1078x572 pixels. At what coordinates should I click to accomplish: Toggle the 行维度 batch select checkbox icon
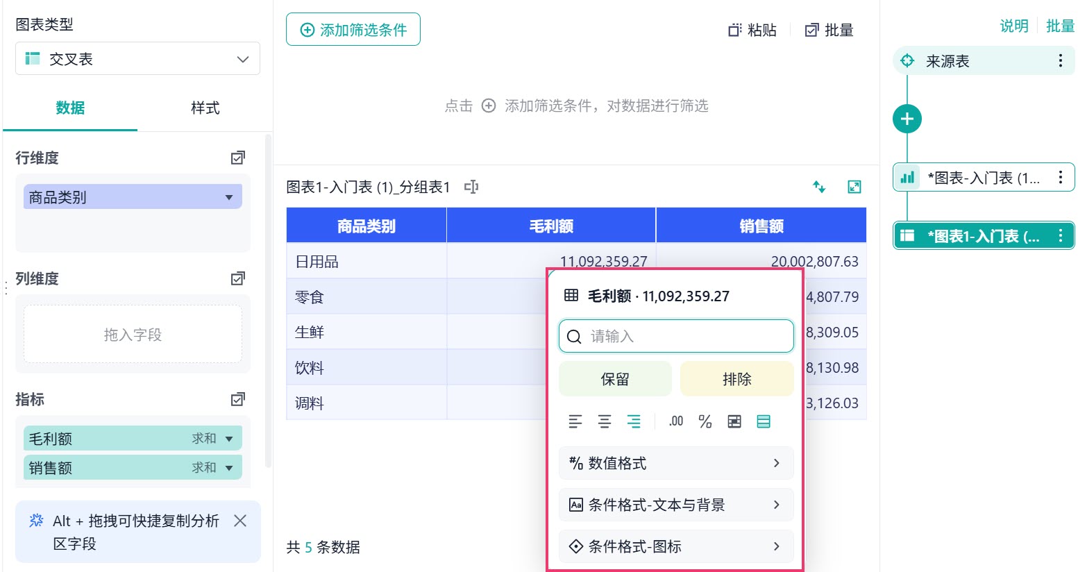coord(238,158)
